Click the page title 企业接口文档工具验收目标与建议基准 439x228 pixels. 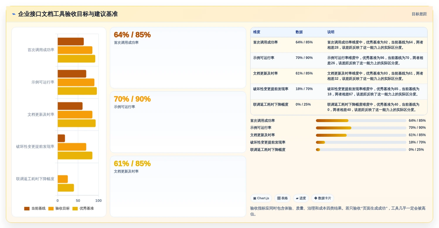[68, 14]
